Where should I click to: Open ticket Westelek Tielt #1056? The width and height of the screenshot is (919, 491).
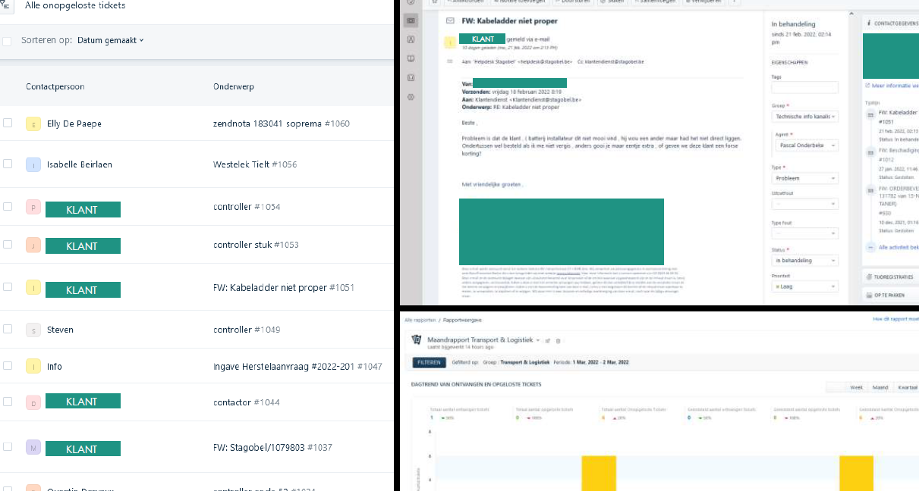coord(255,164)
